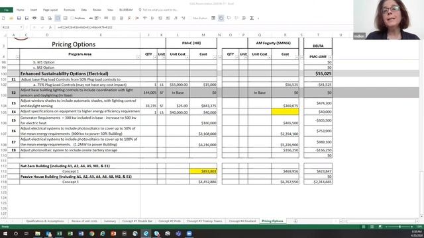Open the Program Area filter dropdown

click(138, 57)
